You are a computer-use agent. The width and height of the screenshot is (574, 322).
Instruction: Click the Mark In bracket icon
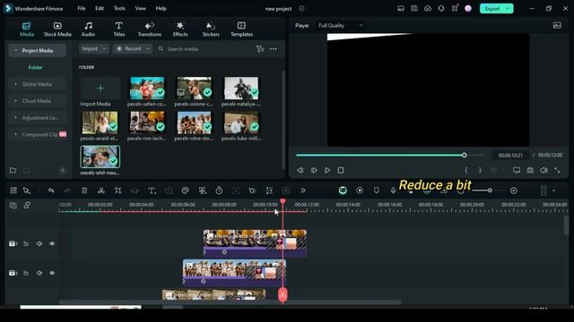click(x=466, y=170)
